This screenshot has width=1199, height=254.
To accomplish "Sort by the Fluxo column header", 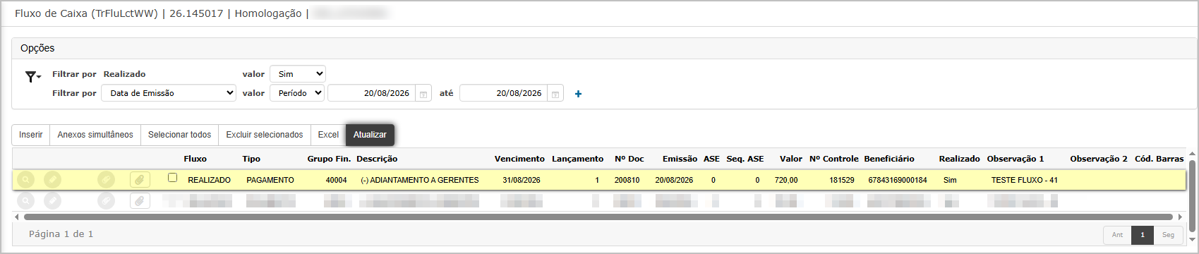I will pos(195,159).
